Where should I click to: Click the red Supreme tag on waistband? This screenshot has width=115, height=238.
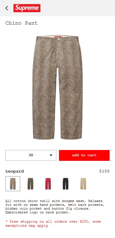pos(58,37)
